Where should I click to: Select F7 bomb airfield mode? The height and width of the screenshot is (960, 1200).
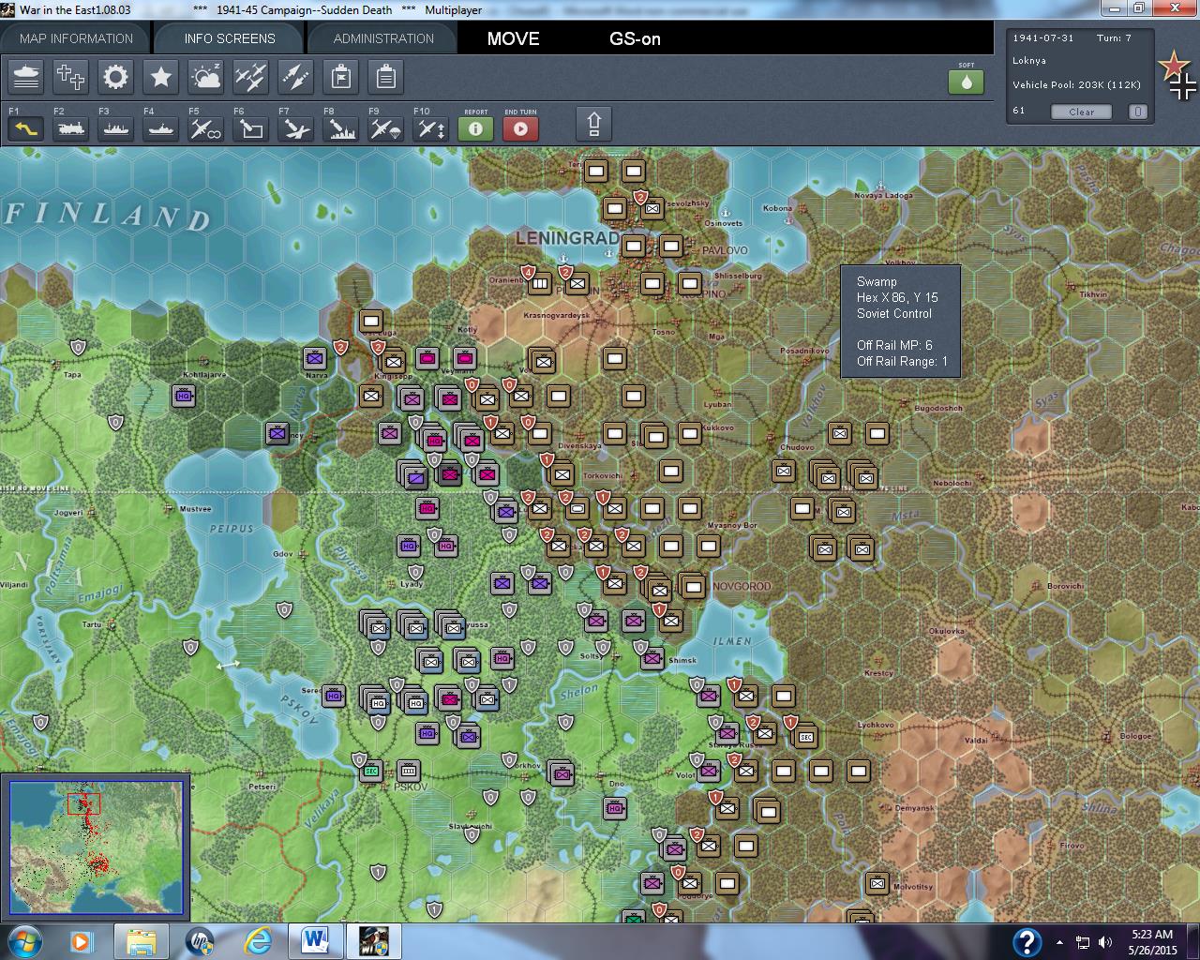point(295,128)
